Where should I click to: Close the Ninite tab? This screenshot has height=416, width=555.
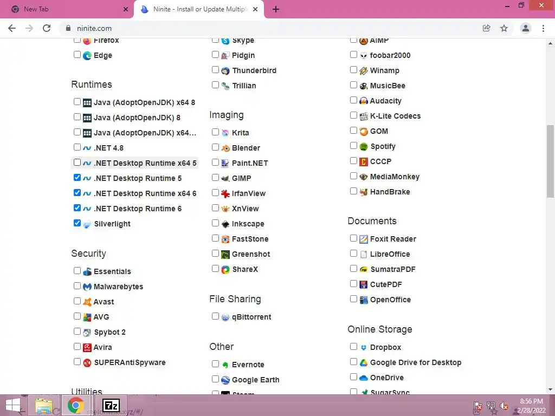[x=255, y=10]
